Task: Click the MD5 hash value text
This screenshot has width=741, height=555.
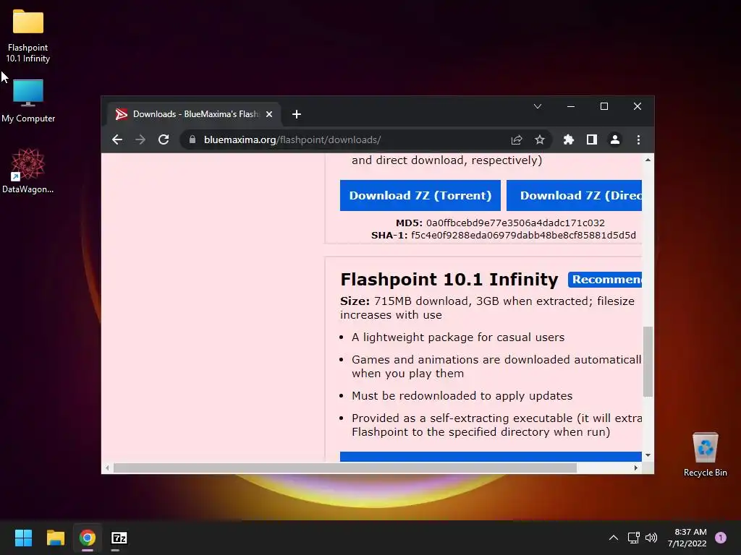Action: tap(515, 223)
